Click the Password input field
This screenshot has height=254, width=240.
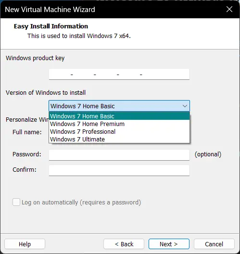pos(119,155)
